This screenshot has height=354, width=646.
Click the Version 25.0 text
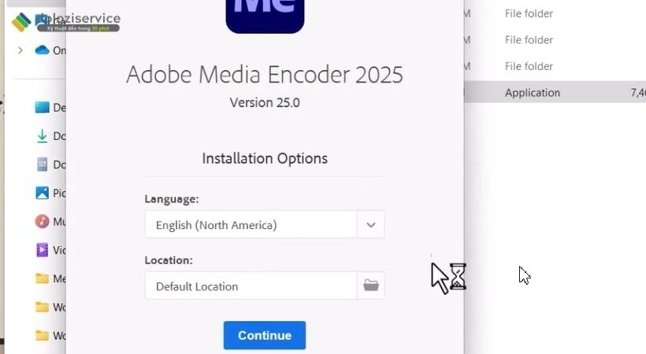(x=265, y=102)
